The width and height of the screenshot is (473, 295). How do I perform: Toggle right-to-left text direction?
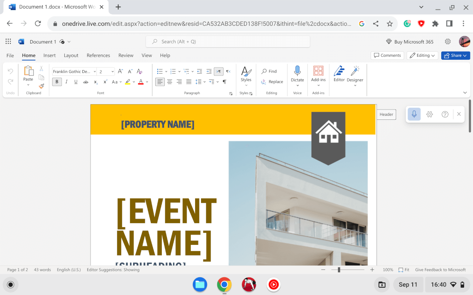(228, 72)
